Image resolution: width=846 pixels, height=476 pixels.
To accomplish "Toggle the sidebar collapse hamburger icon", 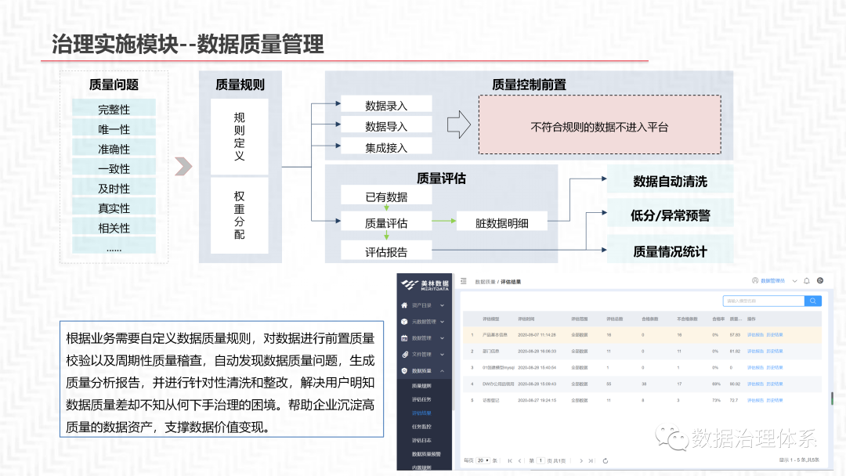I will click(x=462, y=282).
